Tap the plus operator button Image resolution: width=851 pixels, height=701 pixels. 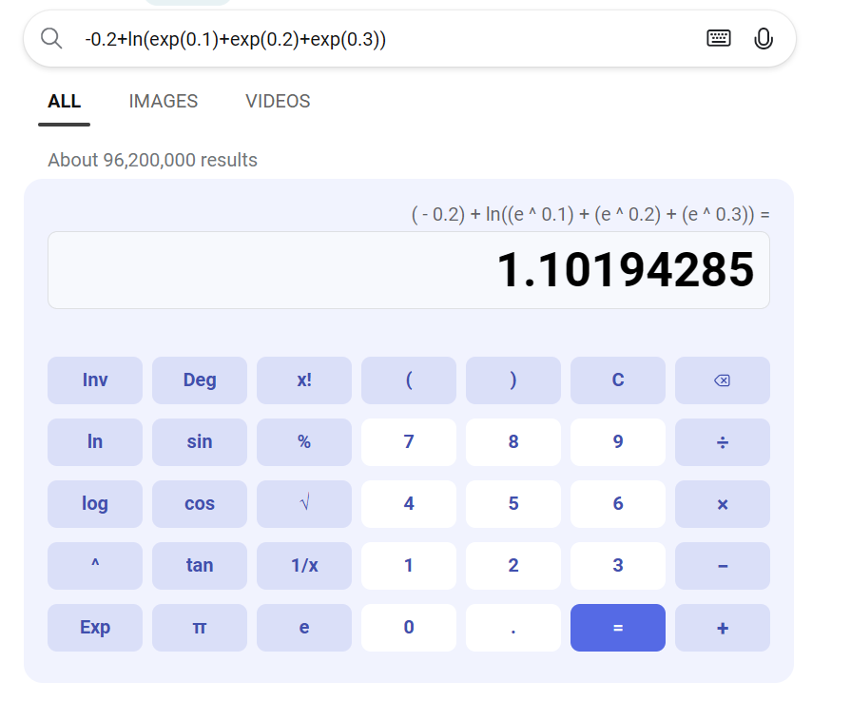tap(723, 628)
